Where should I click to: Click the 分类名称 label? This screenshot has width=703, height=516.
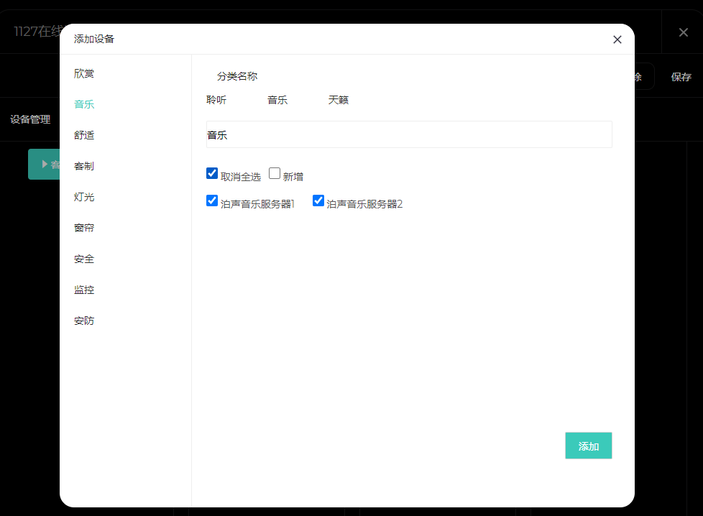coord(237,76)
